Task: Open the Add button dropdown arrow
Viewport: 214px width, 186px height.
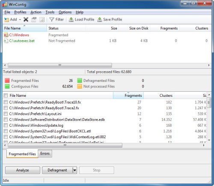Action: tap(20, 20)
